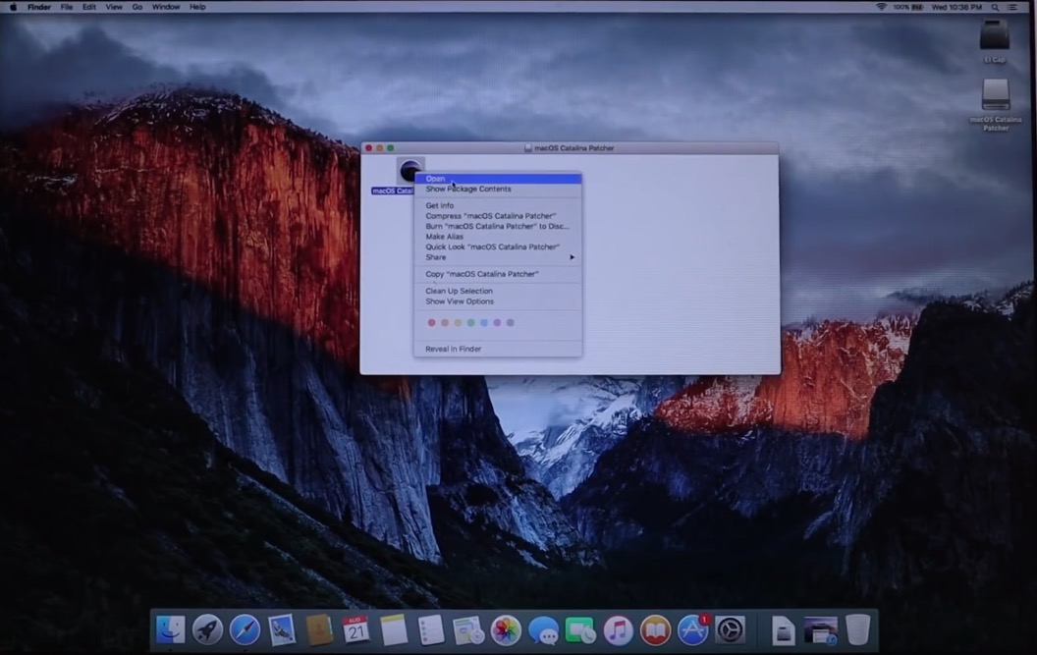
Task: Open Launchpad from the Dock
Action: (207, 629)
